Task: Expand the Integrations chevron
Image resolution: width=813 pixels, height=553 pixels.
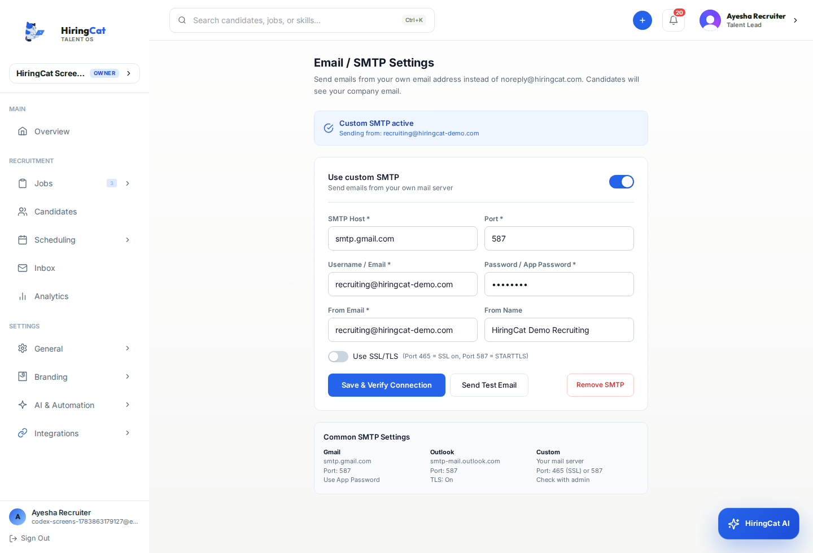Action: pyautogui.click(x=128, y=433)
